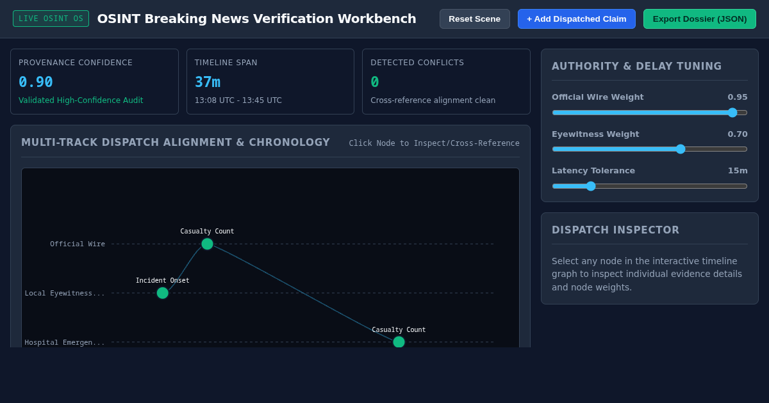Inspect the Official Wire Casualty Count node
The height and width of the screenshot is (403, 769).
pos(207,244)
